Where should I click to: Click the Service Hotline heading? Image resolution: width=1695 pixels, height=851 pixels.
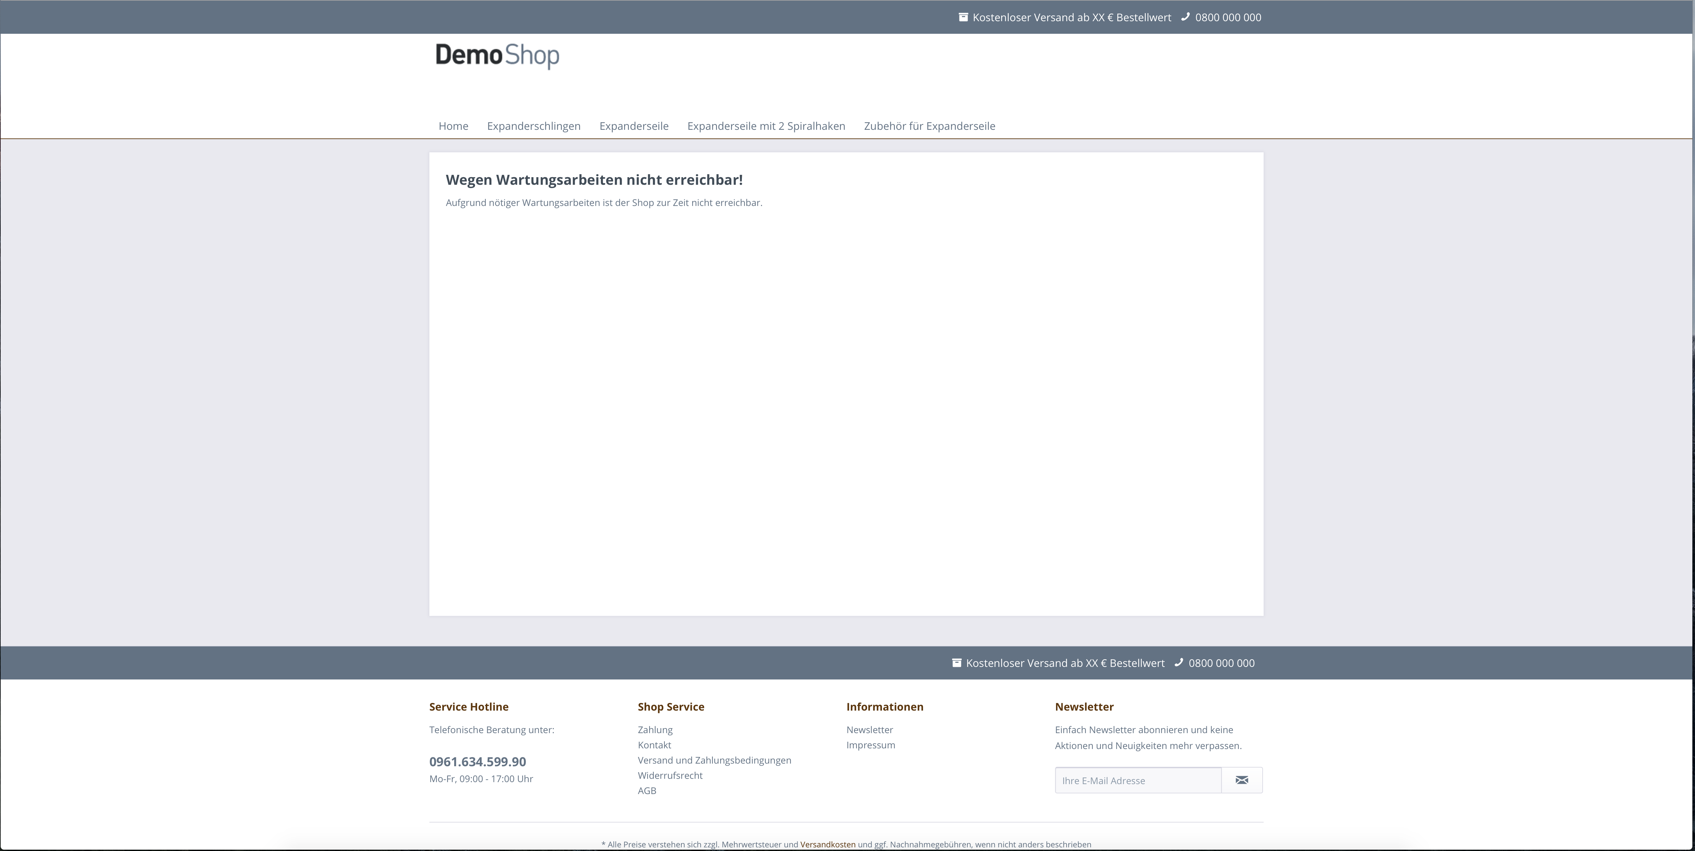pyautogui.click(x=468, y=706)
